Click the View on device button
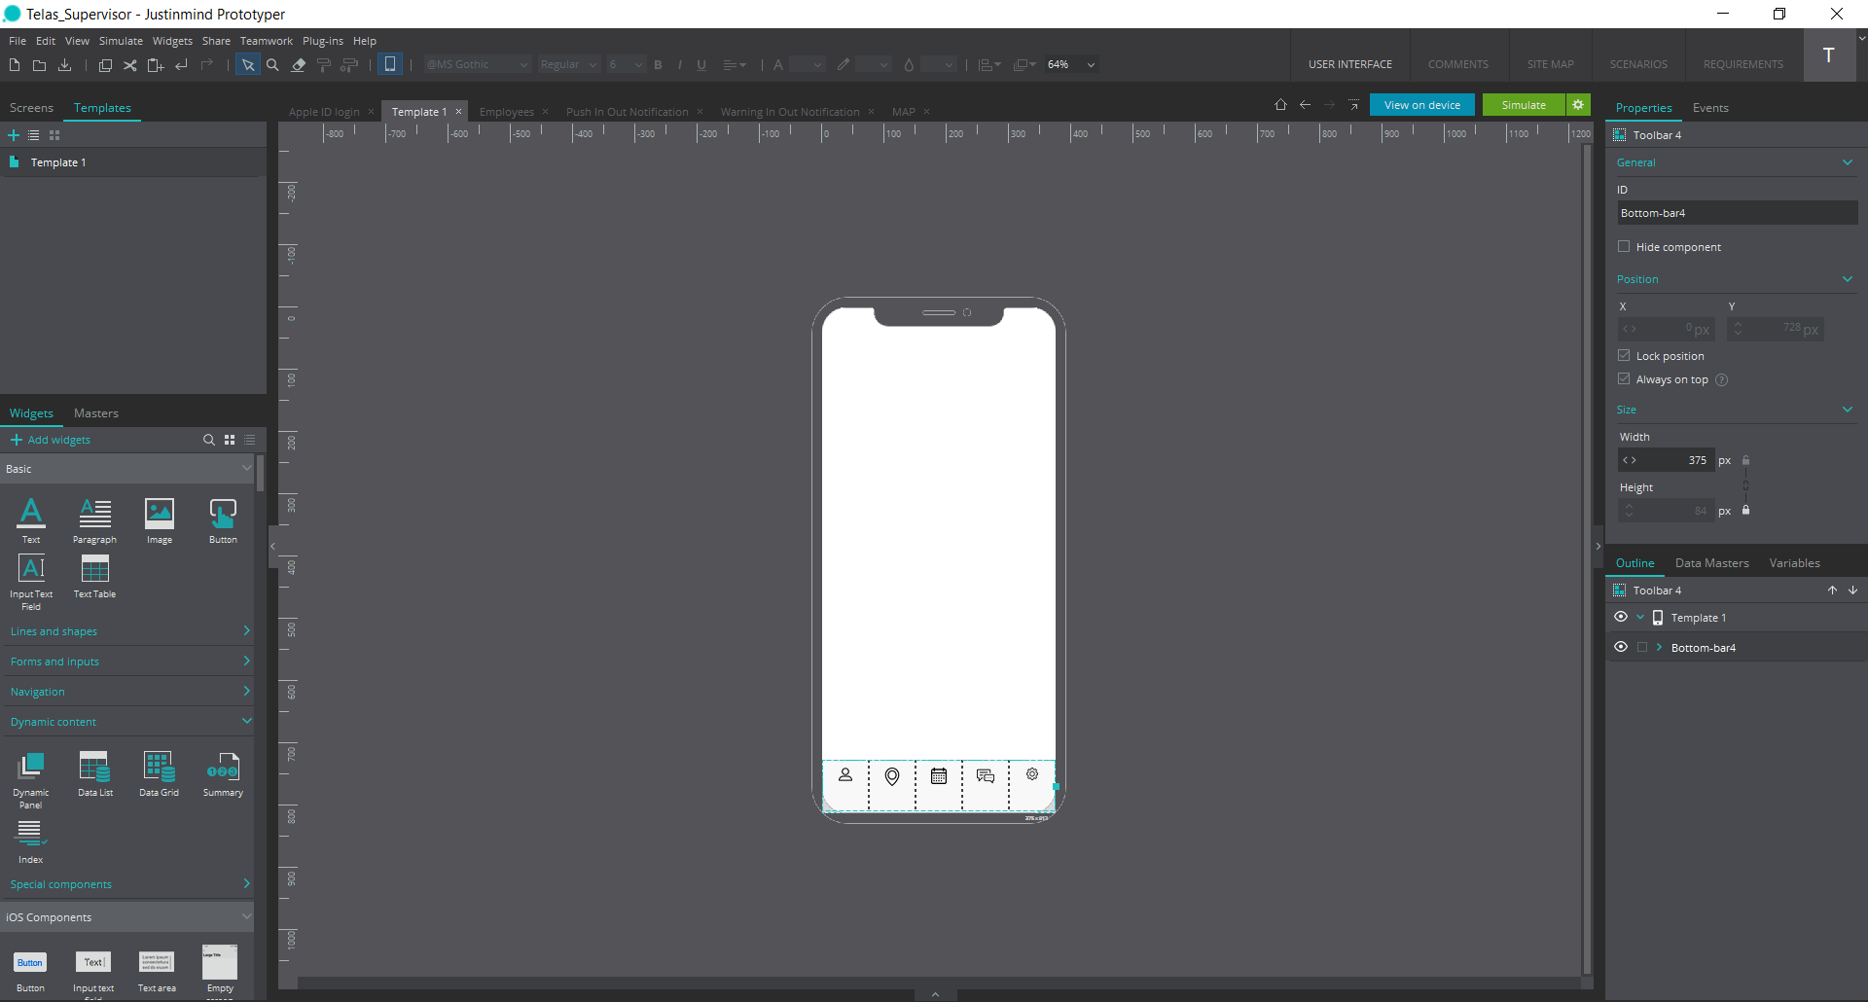The height and width of the screenshot is (1002, 1868). (1421, 105)
